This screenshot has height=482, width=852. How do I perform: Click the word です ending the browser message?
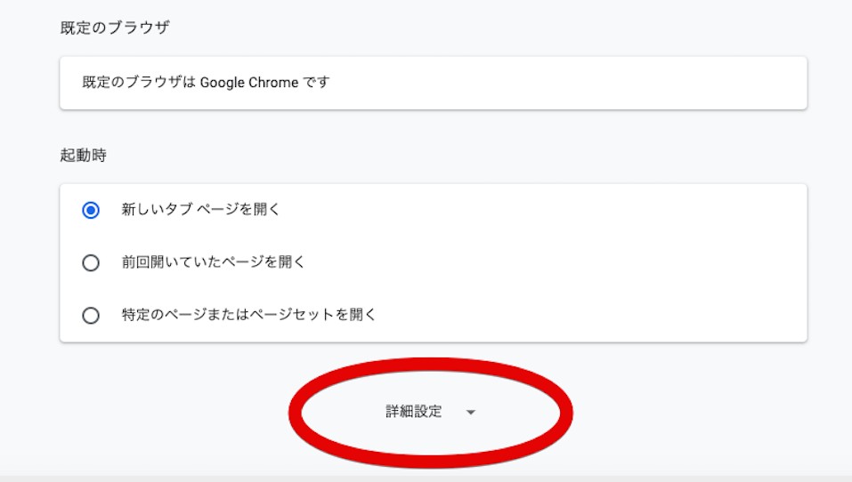click(x=317, y=83)
